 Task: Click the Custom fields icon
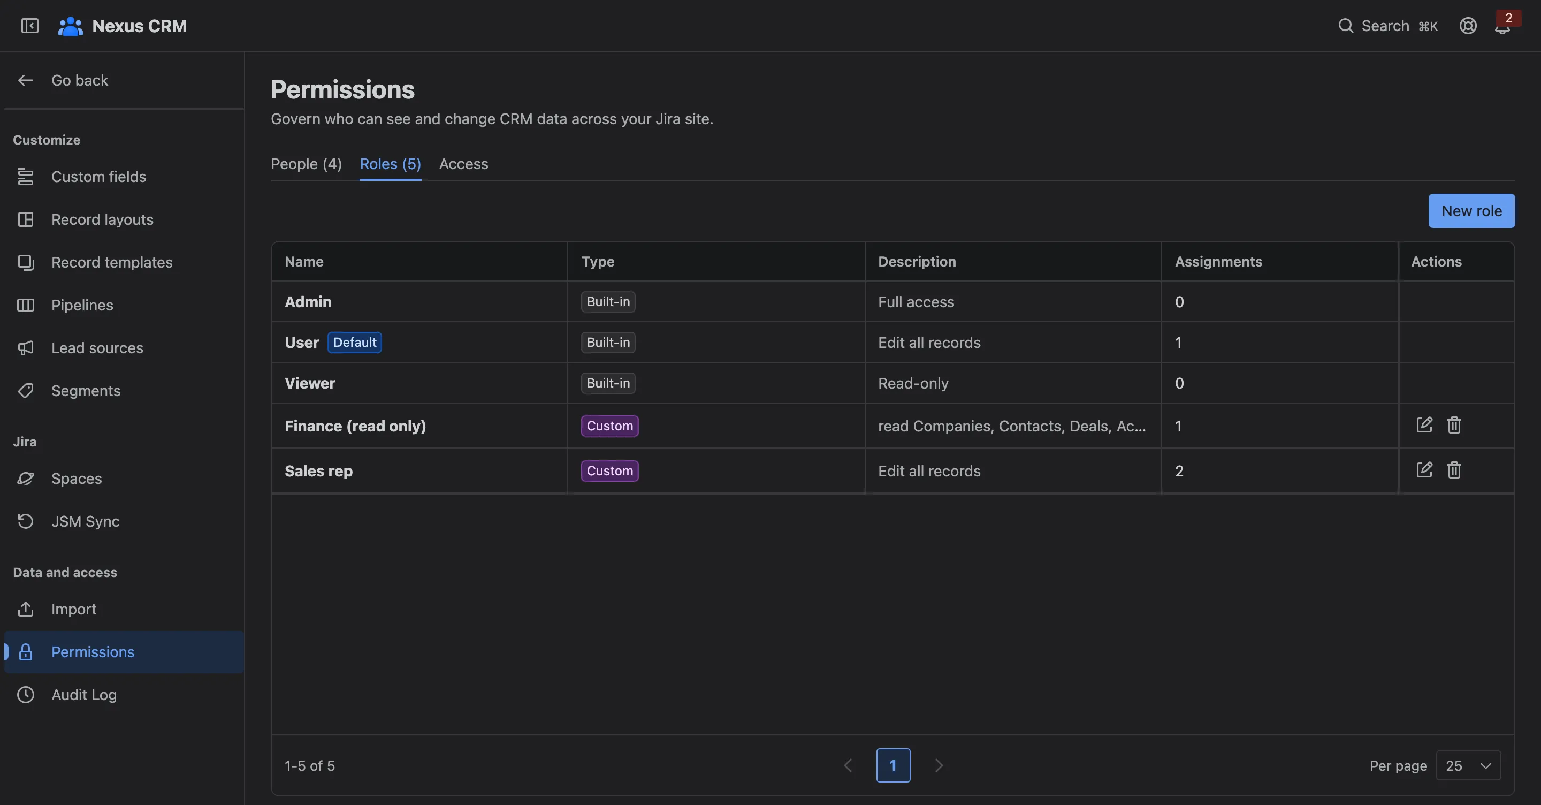[26, 177]
